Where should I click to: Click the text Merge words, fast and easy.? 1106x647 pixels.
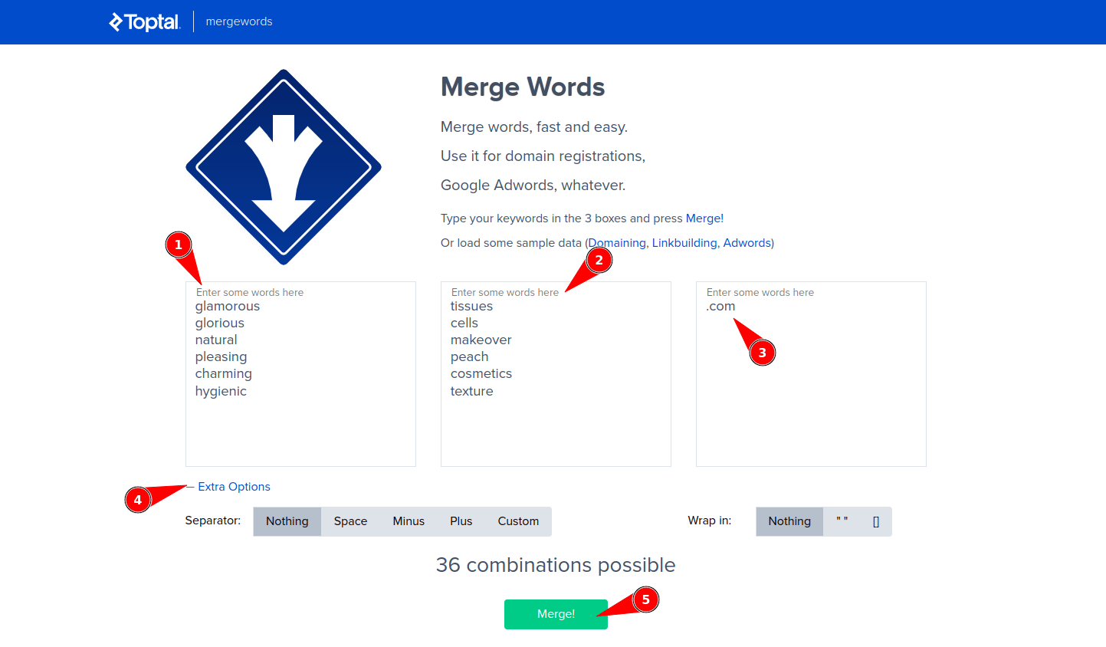click(x=534, y=127)
